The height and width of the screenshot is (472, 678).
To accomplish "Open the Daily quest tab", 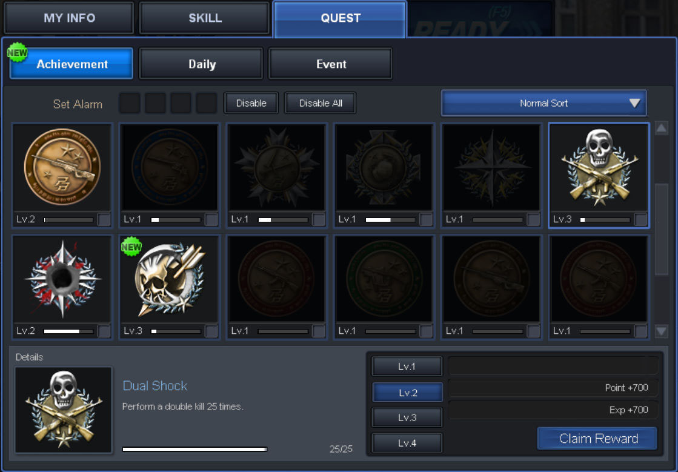I will coord(201,64).
